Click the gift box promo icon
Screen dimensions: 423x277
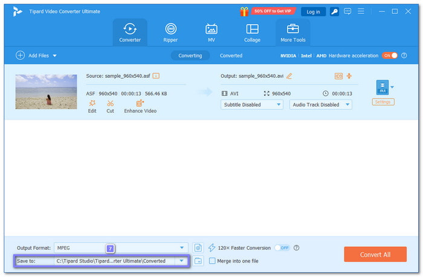point(244,11)
